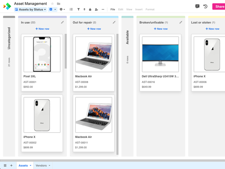
Task: Open the Pixel 3XL phone image
Action: click(42, 54)
